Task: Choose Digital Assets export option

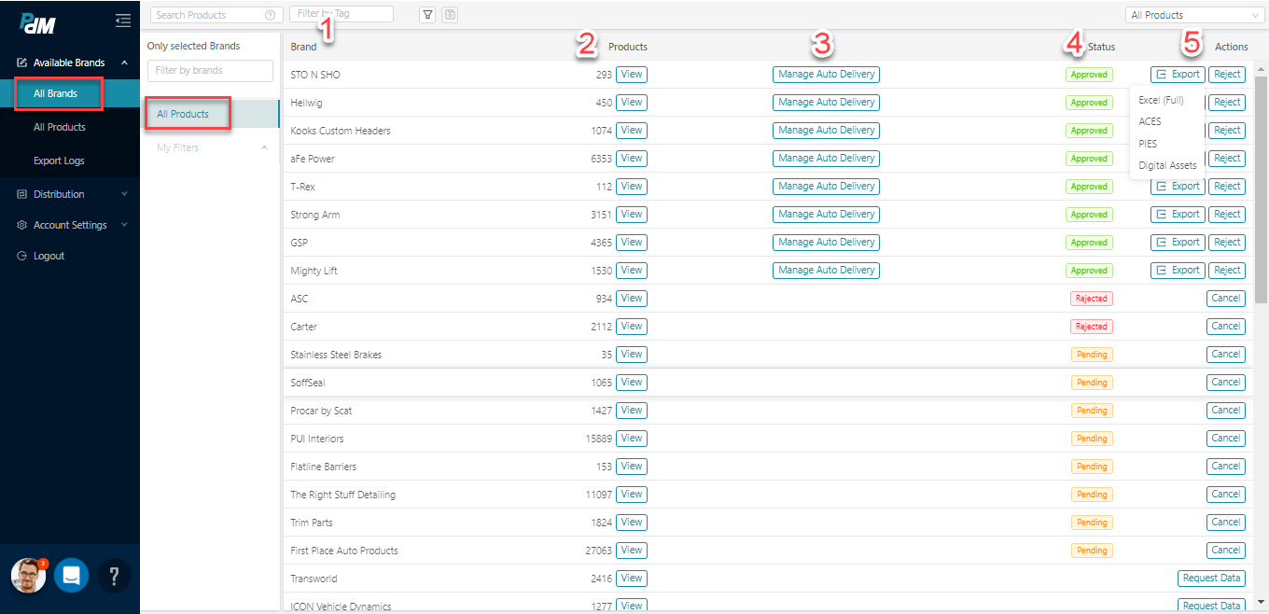Action: pyautogui.click(x=1167, y=165)
